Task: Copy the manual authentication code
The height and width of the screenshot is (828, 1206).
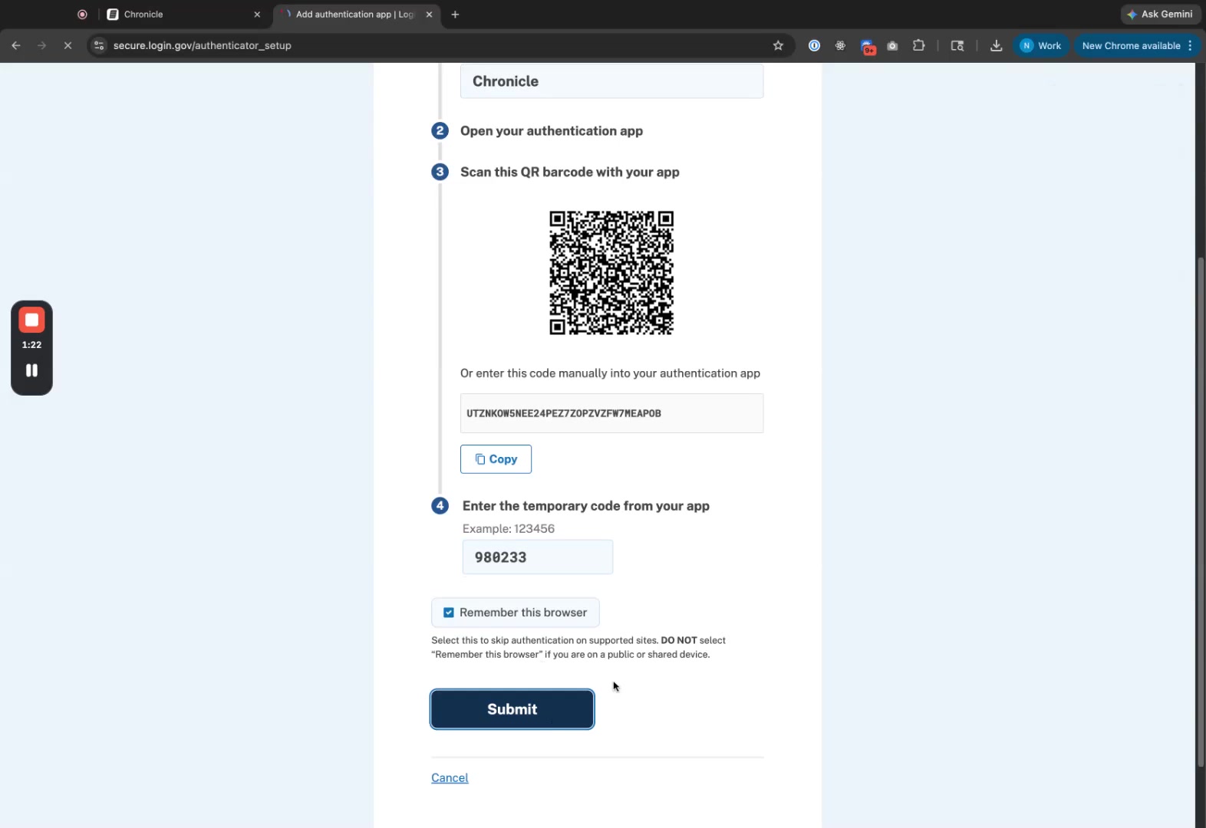Action: (496, 459)
